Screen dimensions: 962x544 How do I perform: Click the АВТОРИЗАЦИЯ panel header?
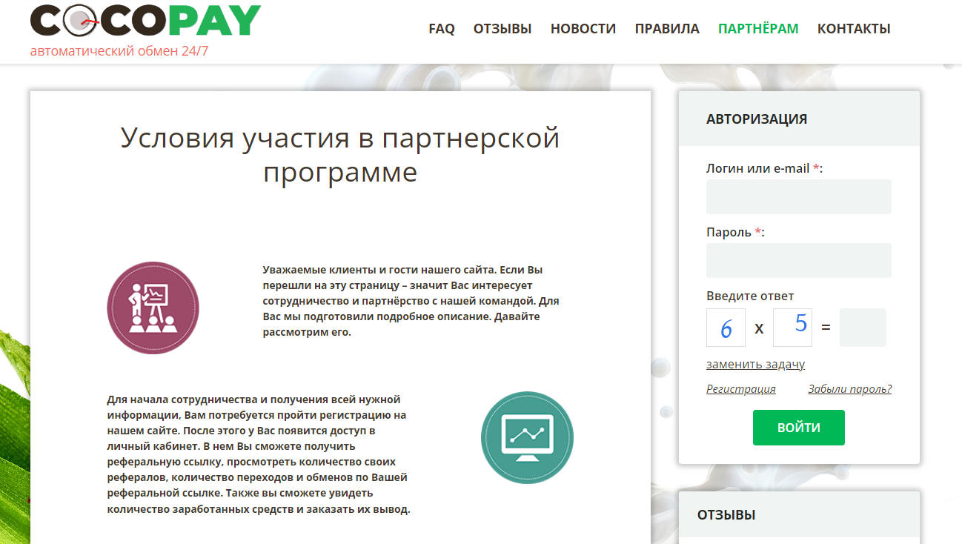click(799, 119)
